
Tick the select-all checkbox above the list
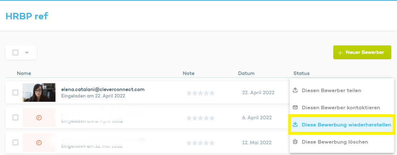(15, 52)
